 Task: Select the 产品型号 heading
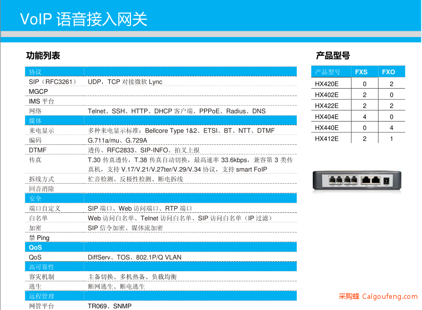click(x=333, y=56)
